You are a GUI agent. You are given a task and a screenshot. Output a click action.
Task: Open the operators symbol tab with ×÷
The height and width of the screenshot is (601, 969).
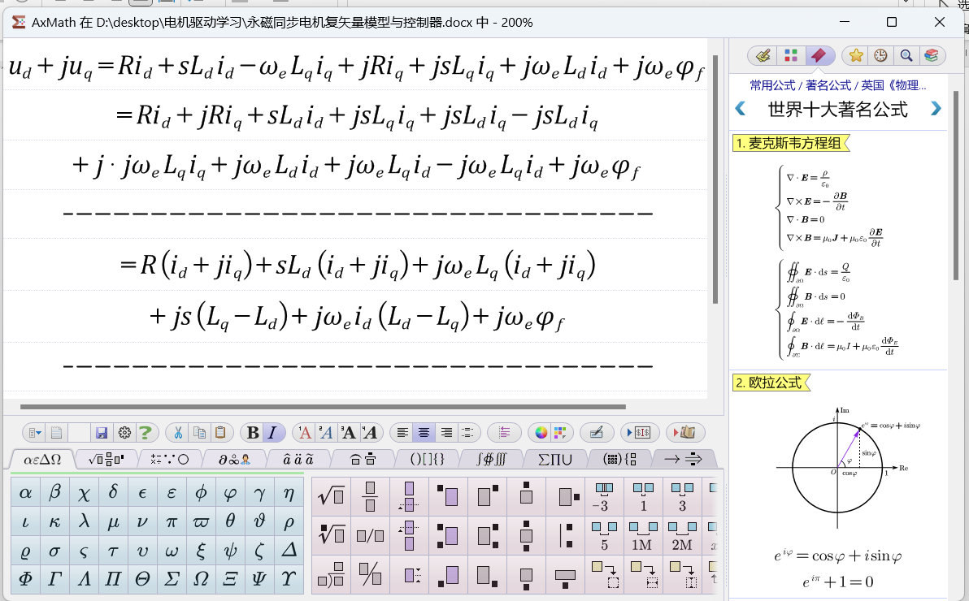169,460
